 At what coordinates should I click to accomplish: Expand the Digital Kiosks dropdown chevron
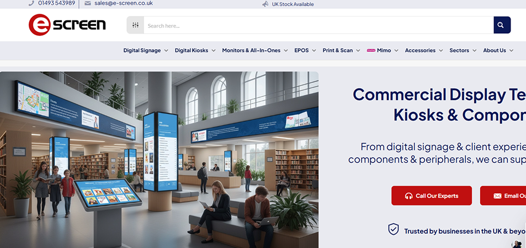(214, 51)
